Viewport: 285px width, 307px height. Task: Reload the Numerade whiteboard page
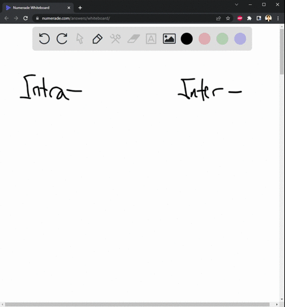26,18
